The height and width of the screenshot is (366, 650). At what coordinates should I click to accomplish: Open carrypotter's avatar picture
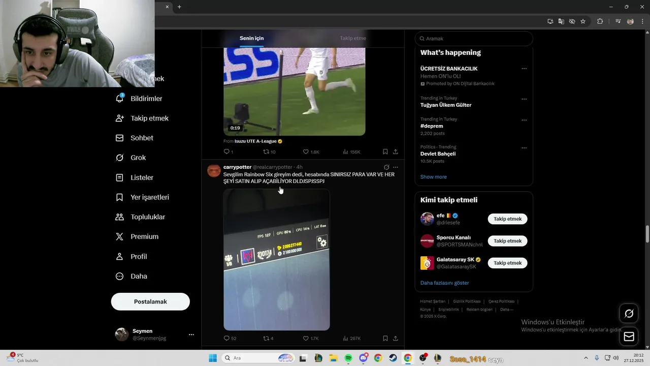[214, 170]
